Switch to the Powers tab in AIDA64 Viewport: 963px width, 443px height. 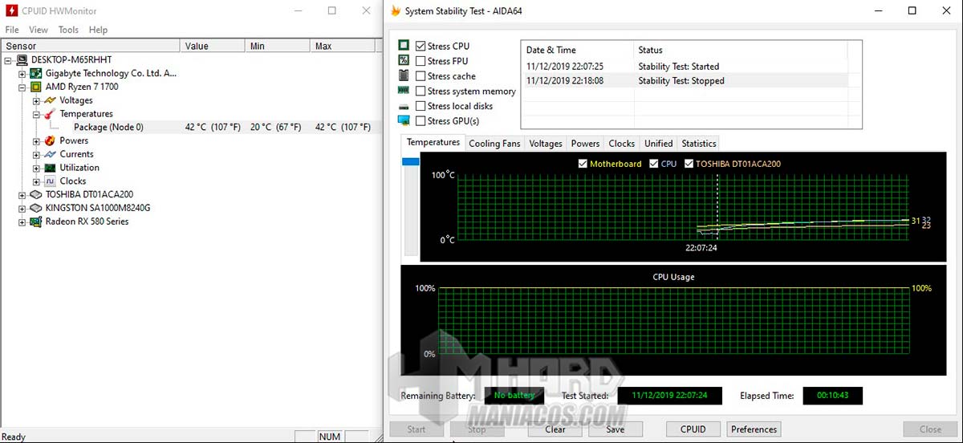point(585,144)
